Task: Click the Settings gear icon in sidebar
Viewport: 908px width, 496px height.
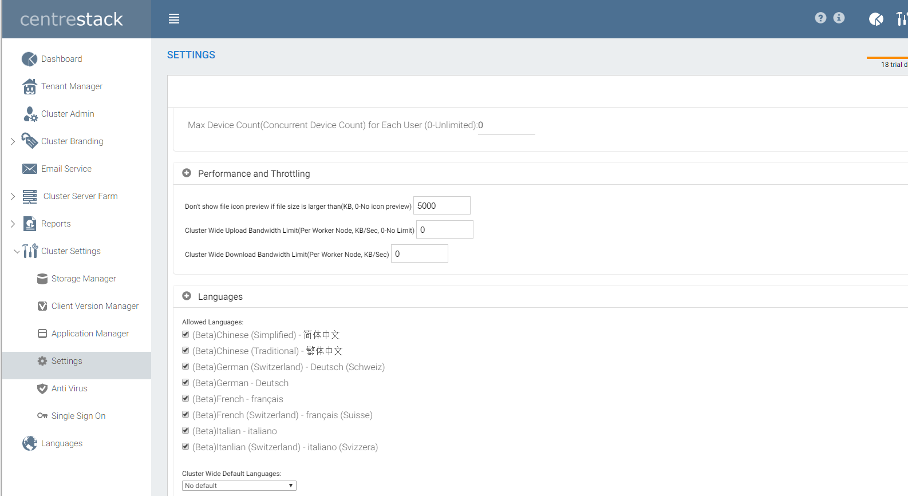Action: click(42, 361)
